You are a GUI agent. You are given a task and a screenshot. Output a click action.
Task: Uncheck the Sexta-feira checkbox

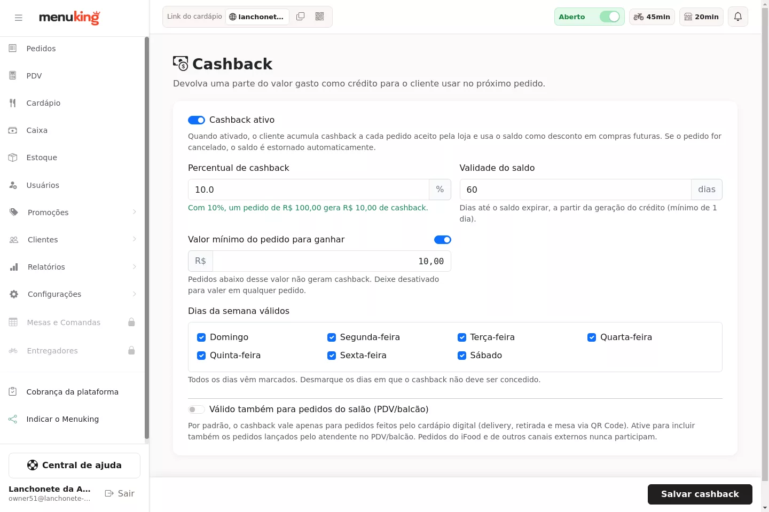tap(332, 356)
